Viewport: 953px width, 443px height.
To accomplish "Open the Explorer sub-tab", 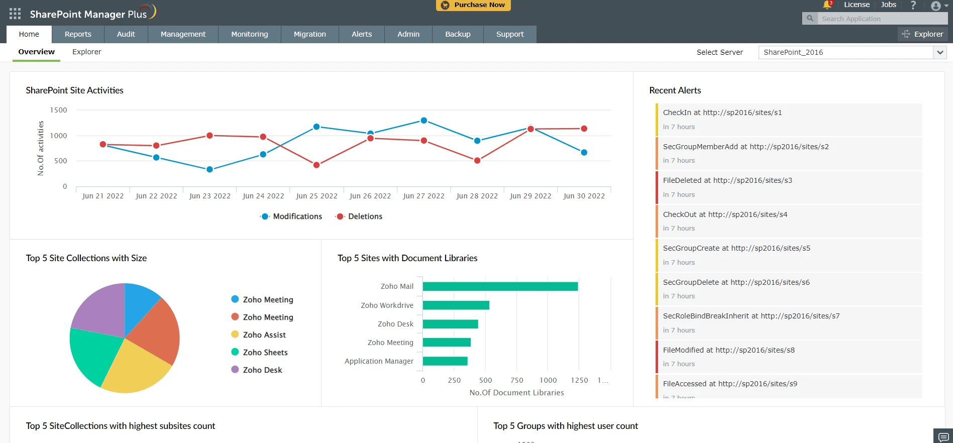I will pos(86,52).
